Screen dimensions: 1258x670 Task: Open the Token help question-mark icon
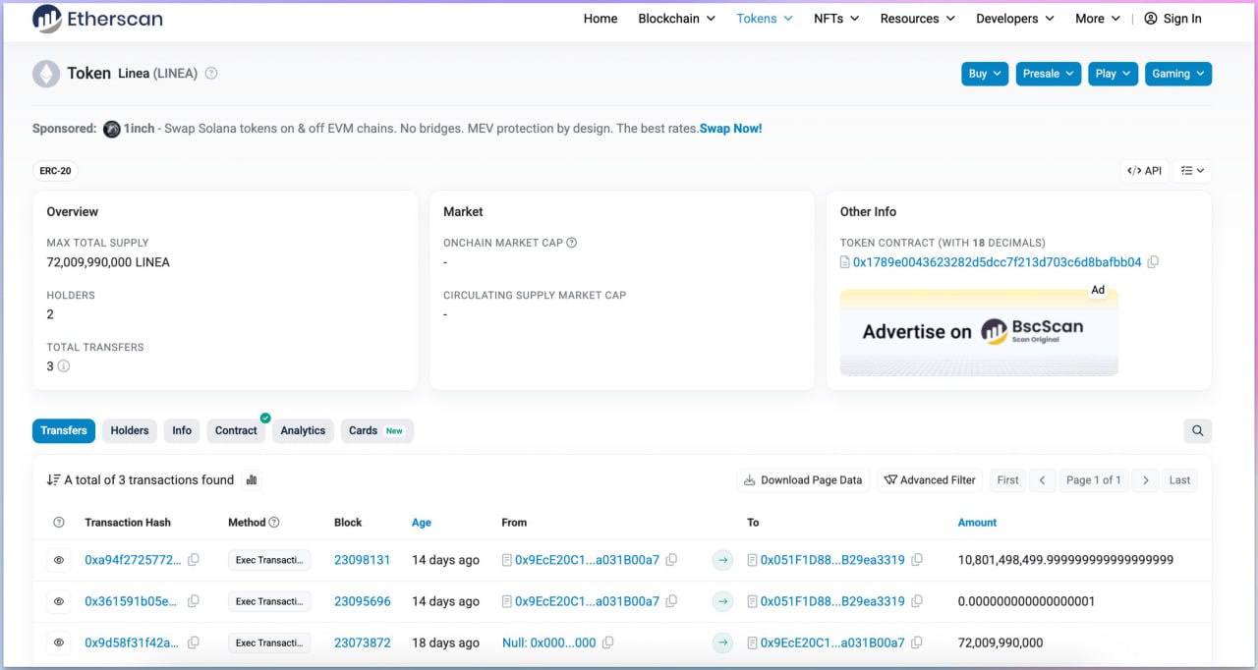211,74
